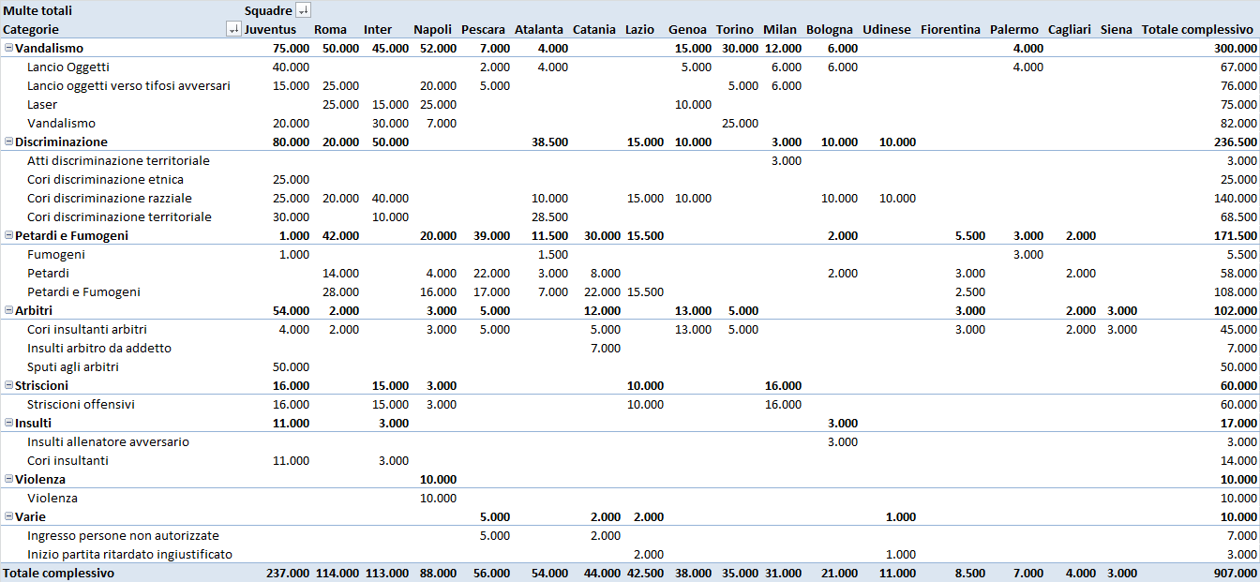Collapse the Varie group
1260x582 pixels.
pyautogui.click(x=8, y=516)
